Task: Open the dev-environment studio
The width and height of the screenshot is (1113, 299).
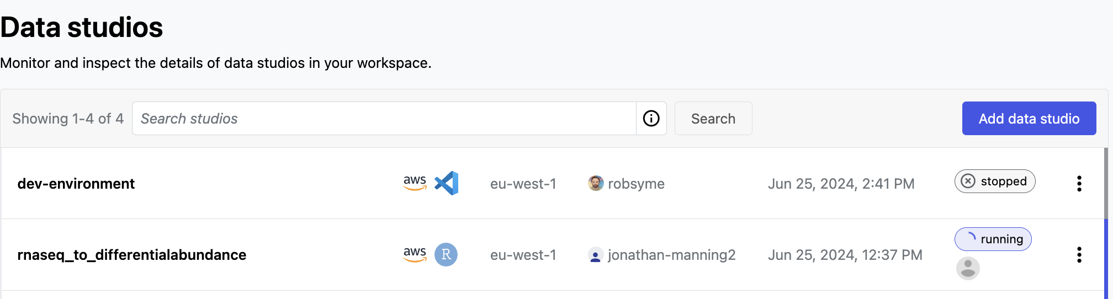Action: [x=76, y=184]
